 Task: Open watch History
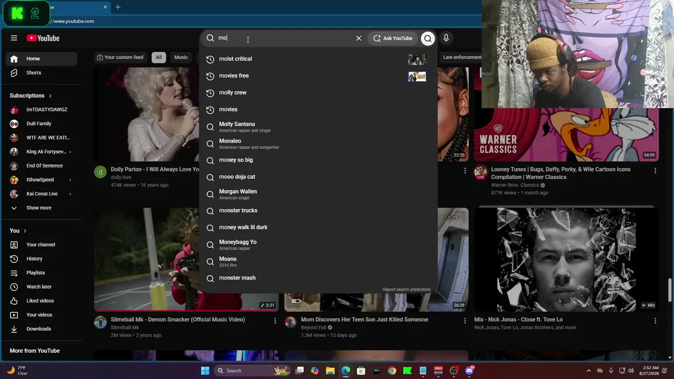click(42, 259)
